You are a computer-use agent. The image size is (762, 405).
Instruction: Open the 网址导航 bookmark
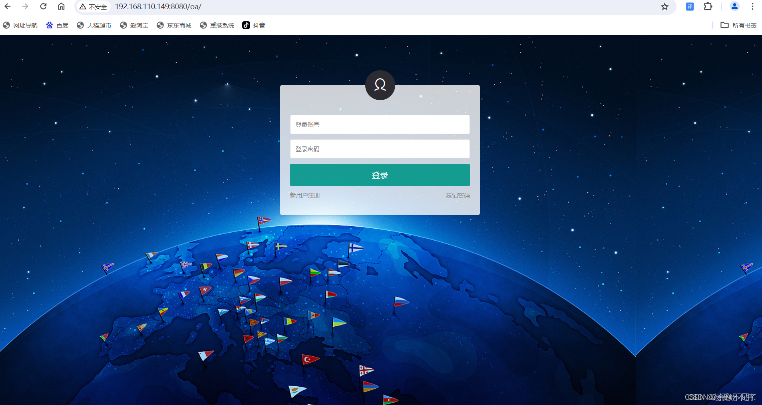[20, 25]
